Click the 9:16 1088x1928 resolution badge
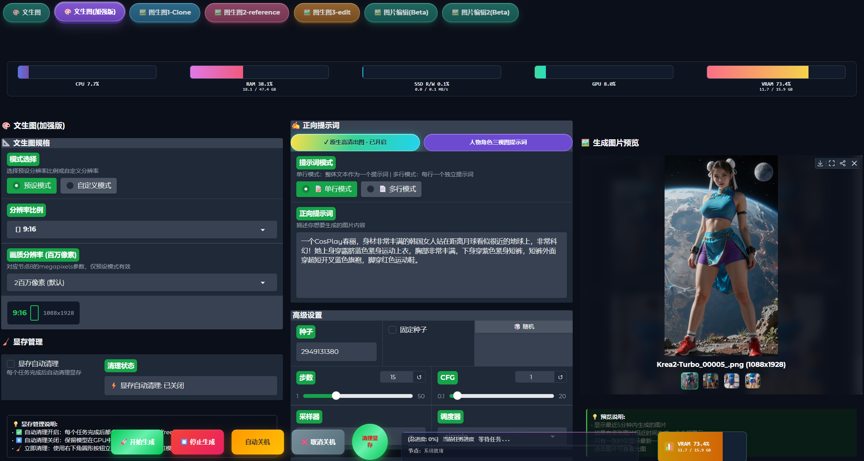Image resolution: width=864 pixels, height=461 pixels. coord(43,313)
